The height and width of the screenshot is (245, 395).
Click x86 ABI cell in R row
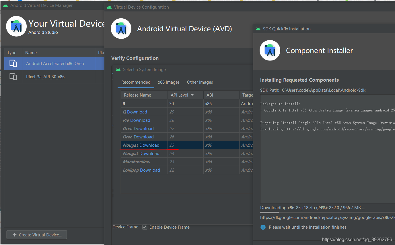(221, 104)
